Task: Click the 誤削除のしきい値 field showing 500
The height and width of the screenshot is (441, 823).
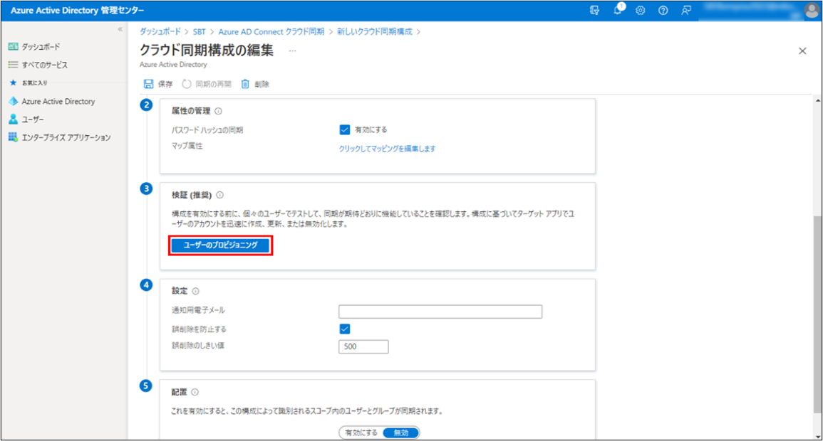Action: pyautogui.click(x=363, y=346)
